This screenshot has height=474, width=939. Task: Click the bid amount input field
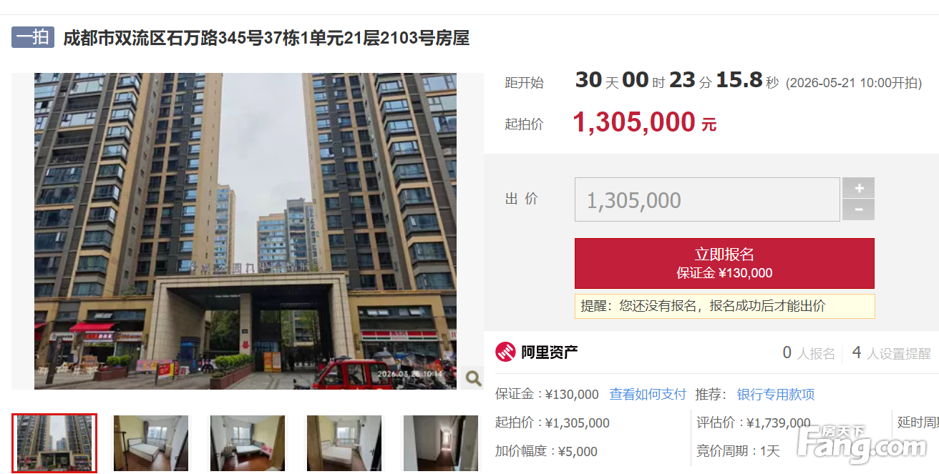click(707, 199)
